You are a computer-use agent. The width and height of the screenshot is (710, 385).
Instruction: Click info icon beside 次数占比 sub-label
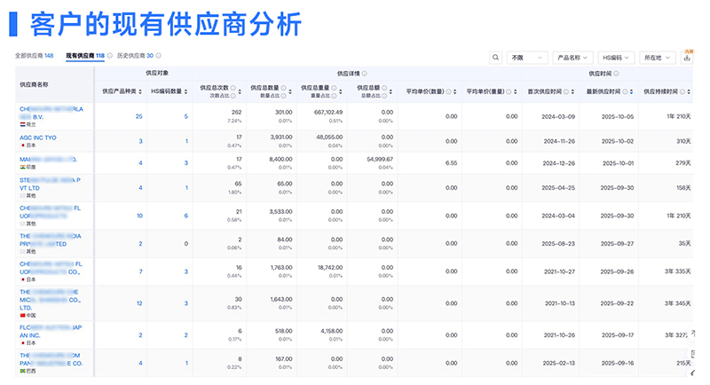[x=233, y=96]
